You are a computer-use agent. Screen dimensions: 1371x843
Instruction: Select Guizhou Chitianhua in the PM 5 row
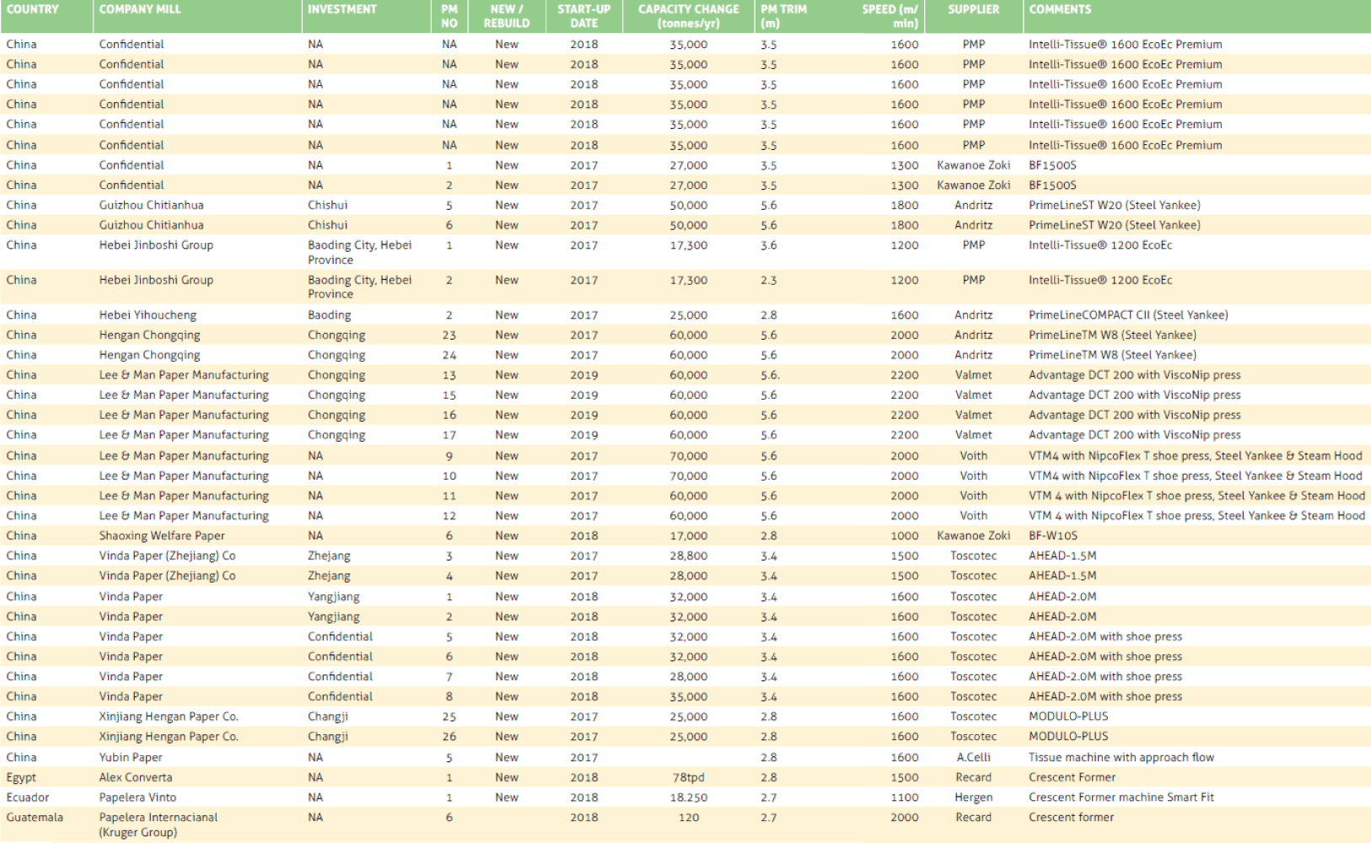click(x=151, y=205)
